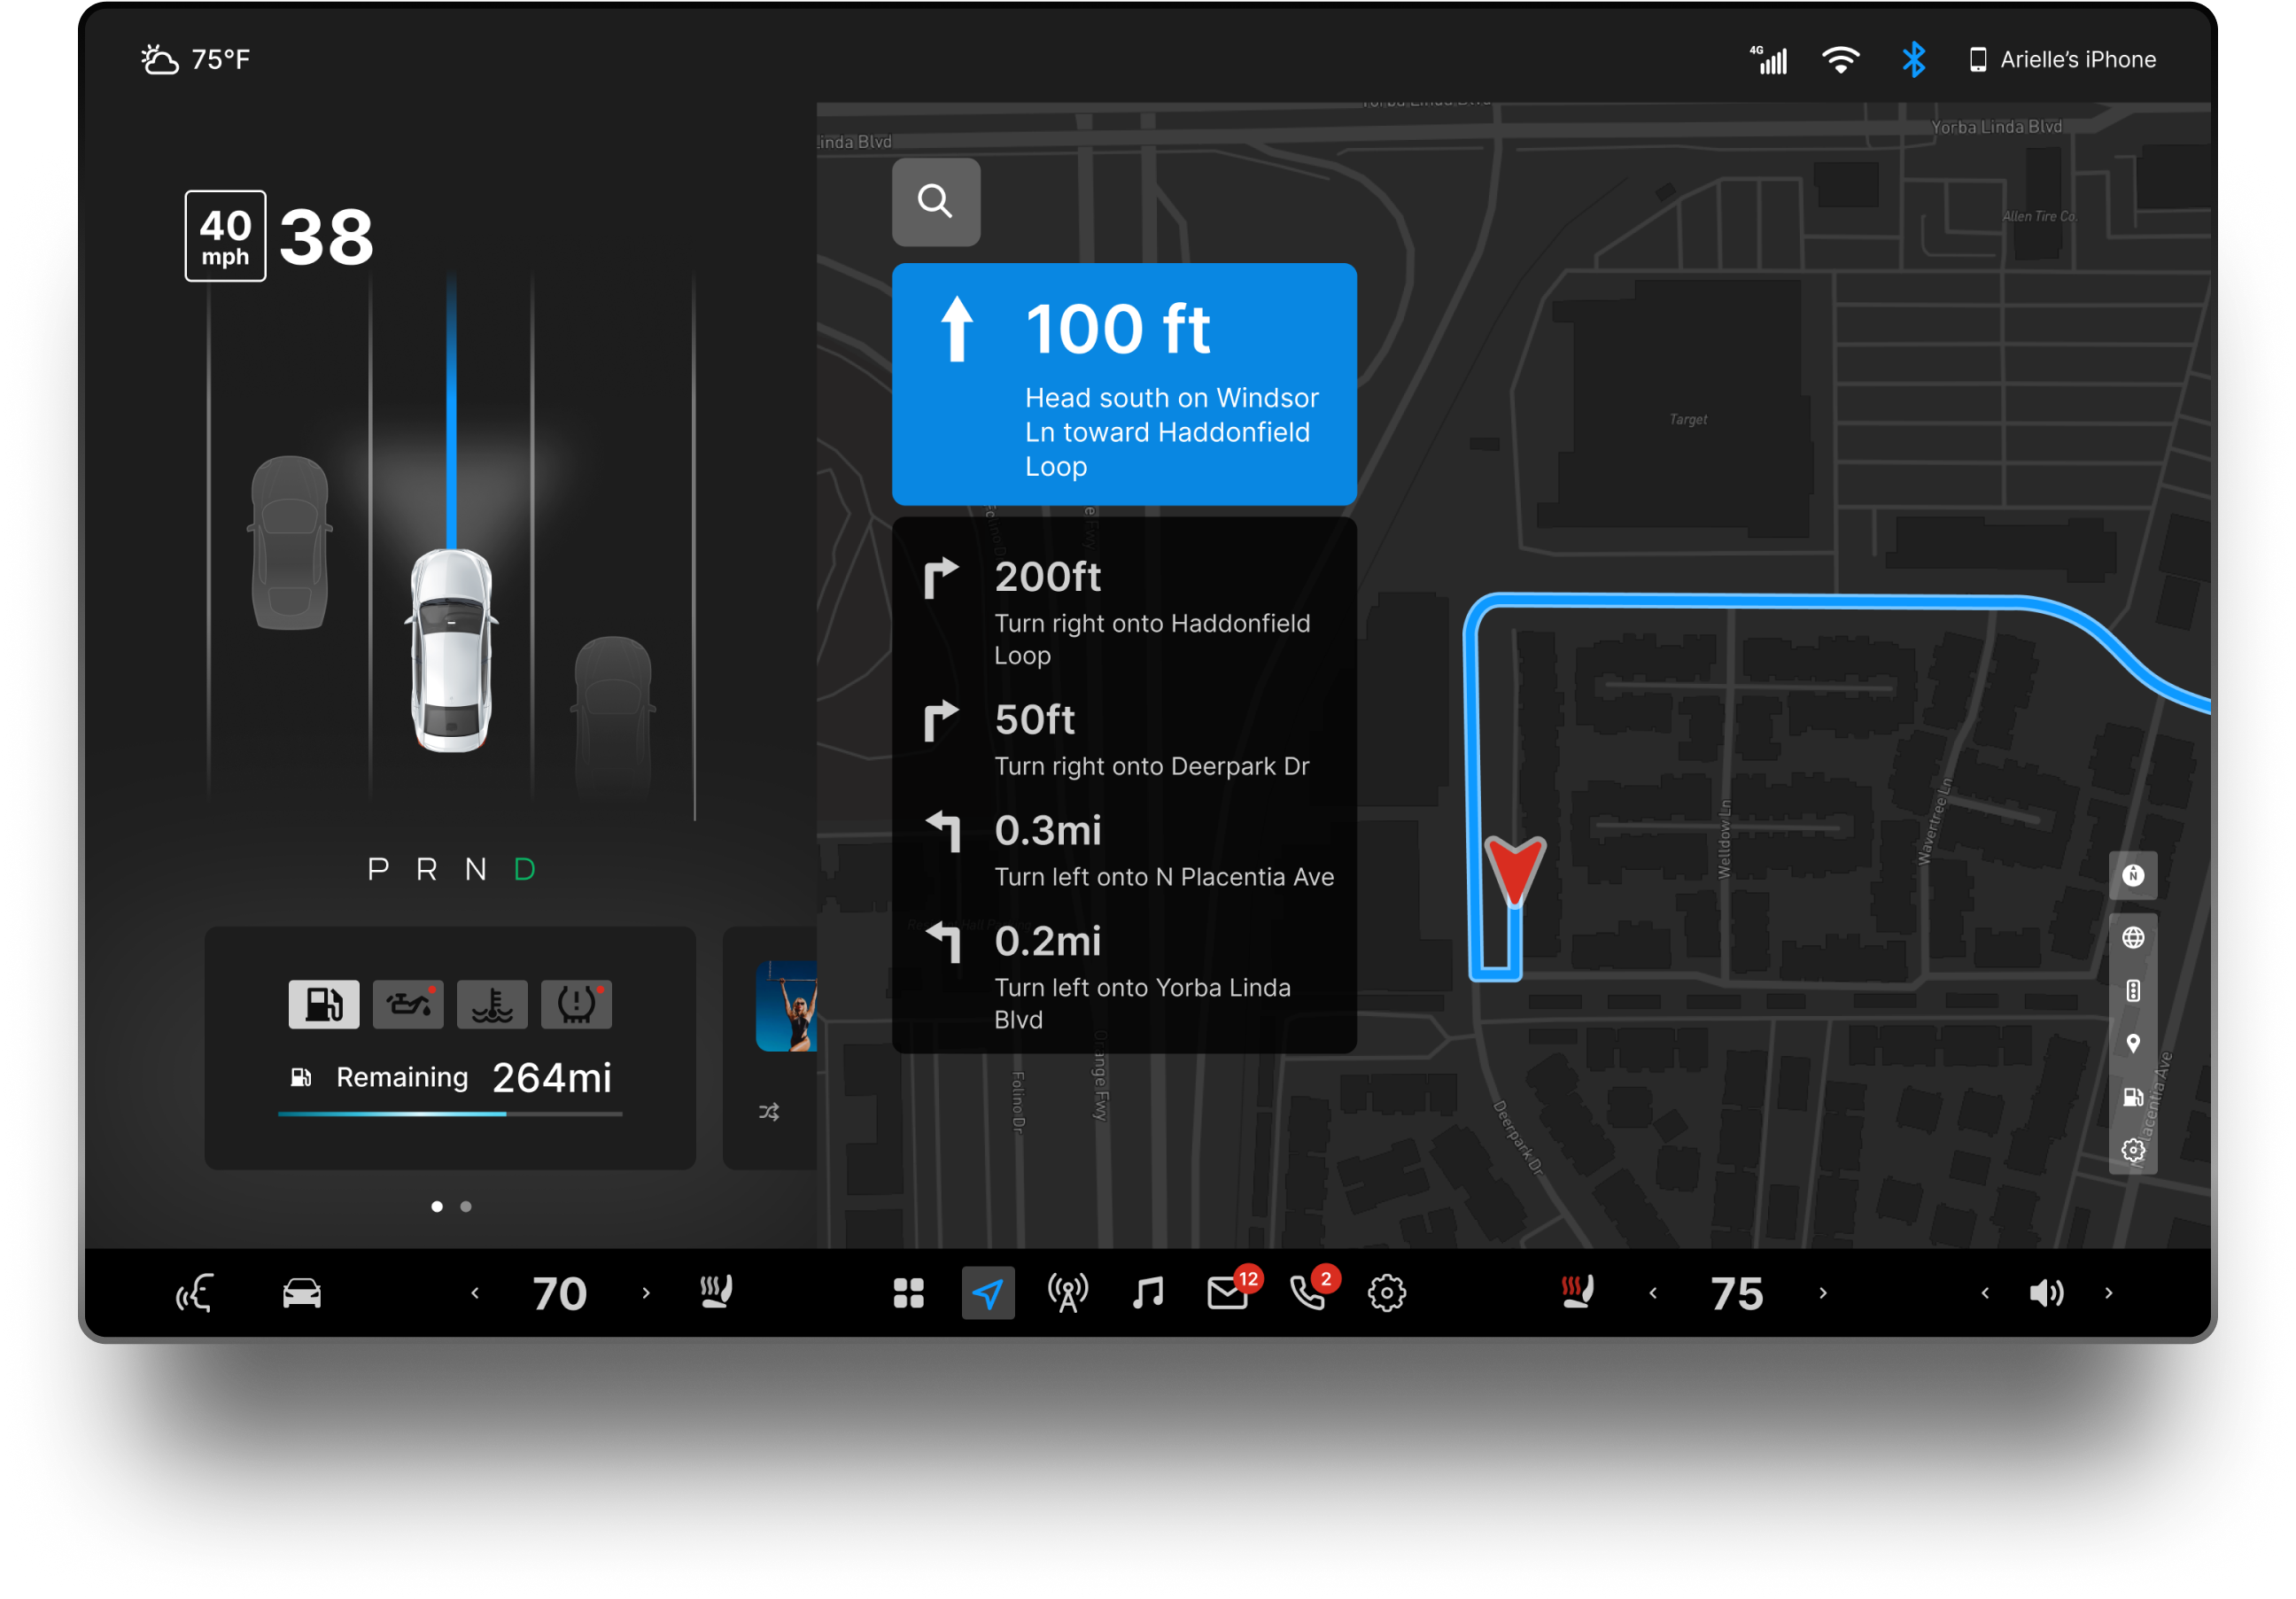The image size is (2296, 1599).
Task: Switch to tire pressure warning tab
Action: pyautogui.click(x=576, y=1003)
